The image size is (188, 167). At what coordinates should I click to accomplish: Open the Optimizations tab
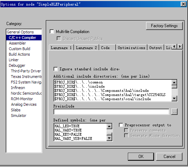(131, 48)
